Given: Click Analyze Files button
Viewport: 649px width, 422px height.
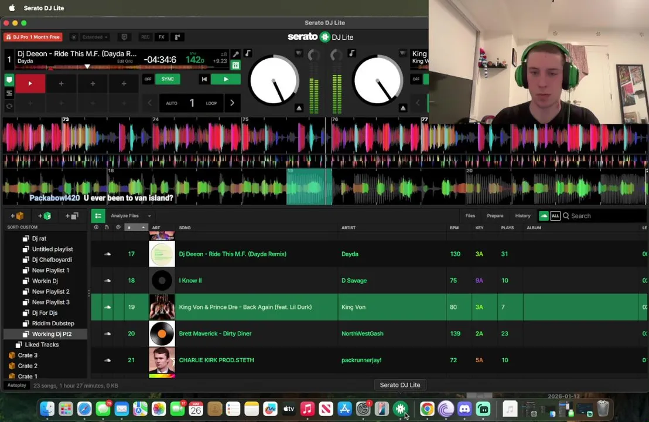Looking at the screenshot, I should click(125, 216).
